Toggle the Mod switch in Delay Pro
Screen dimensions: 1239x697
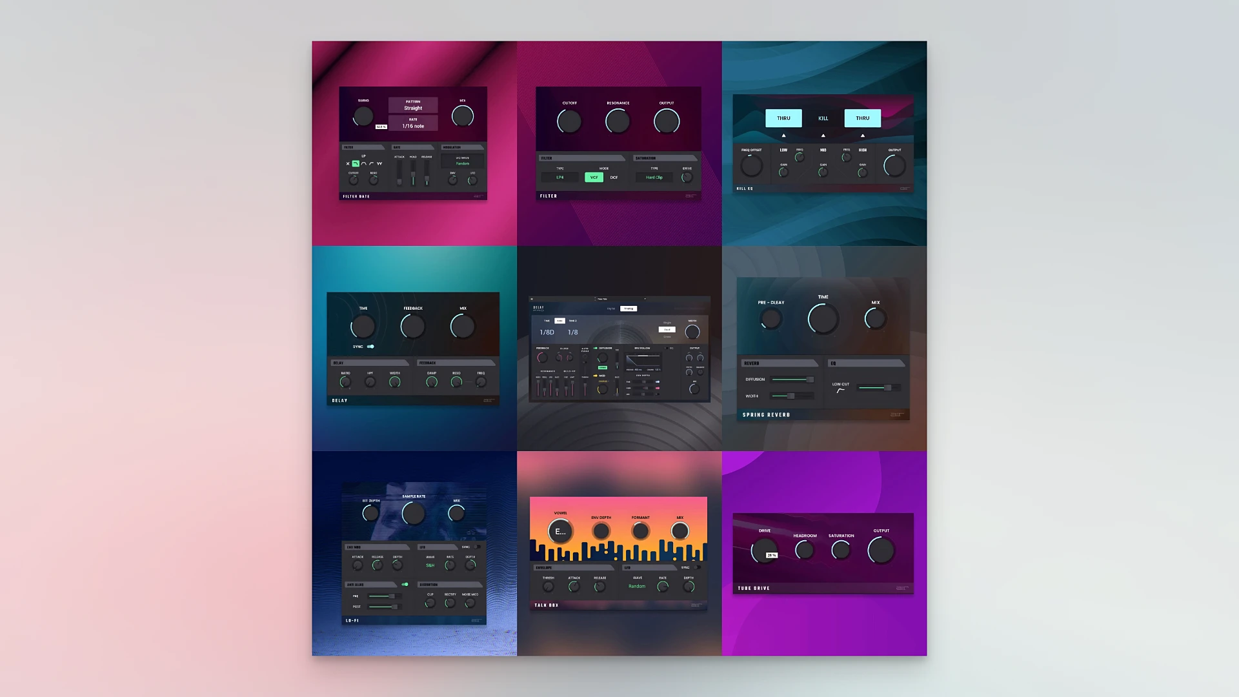click(x=595, y=376)
